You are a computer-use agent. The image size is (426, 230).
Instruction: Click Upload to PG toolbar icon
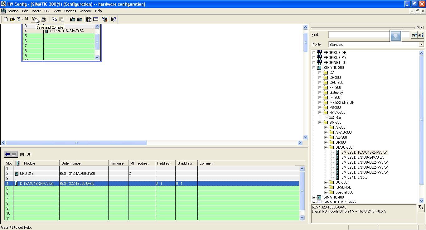click(80, 19)
